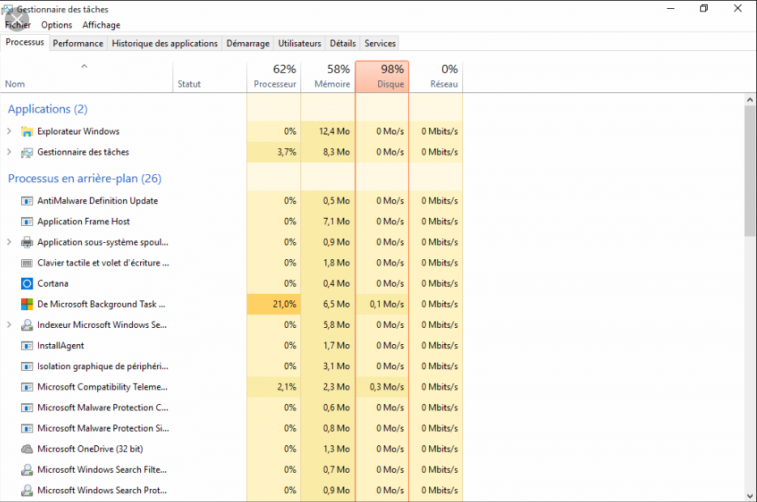This screenshot has height=502, width=757.
Task: Click the Microsoft Malware Protection Si... icon
Action: click(x=27, y=428)
